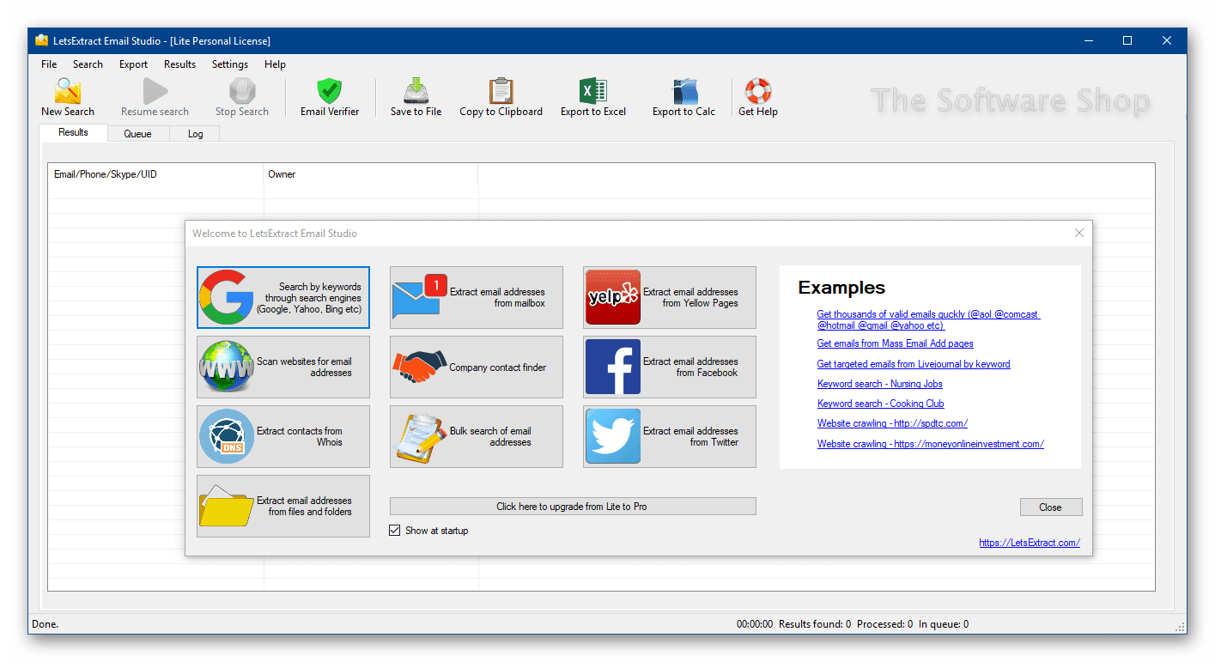The image size is (1215, 662).
Task: Open the Company contact finder
Action: point(477,367)
